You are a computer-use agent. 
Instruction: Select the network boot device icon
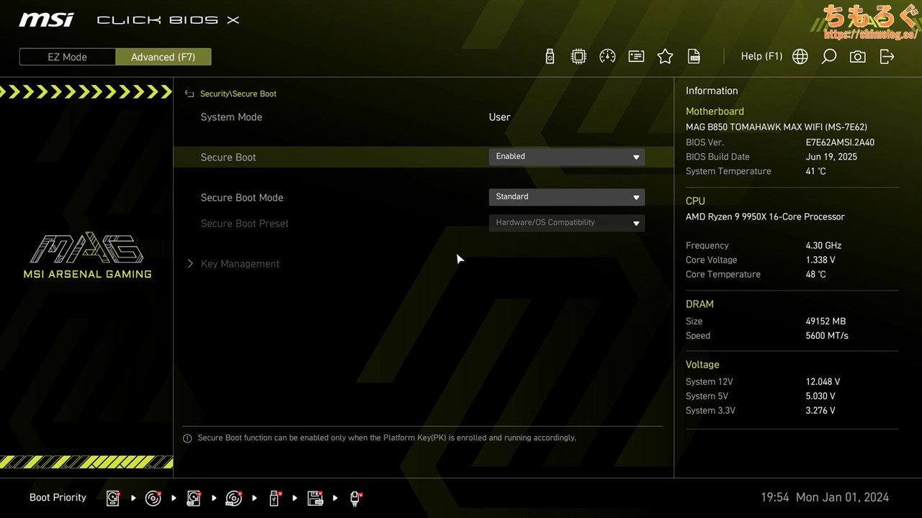tap(355, 498)
